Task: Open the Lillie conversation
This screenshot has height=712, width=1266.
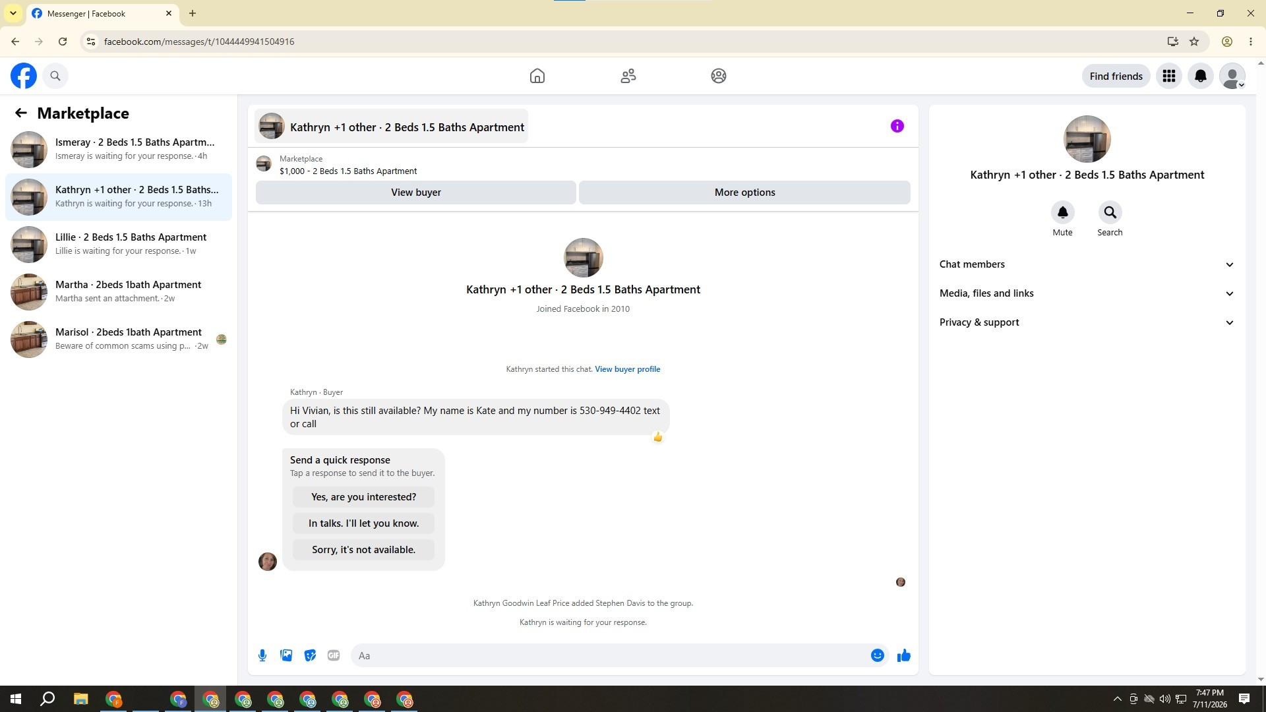Action: 119,244
